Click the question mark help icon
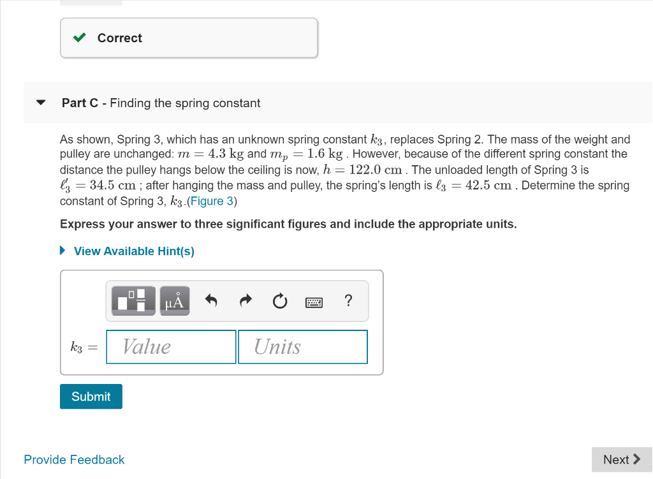Image resolution: width=653 pixels, height=479 pixels. point(348,300)
